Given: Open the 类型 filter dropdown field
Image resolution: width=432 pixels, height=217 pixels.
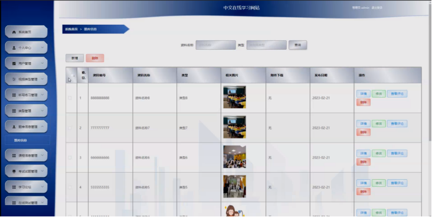Looking at the screenshot, I should pyautogui.click(x=266, y=45).
